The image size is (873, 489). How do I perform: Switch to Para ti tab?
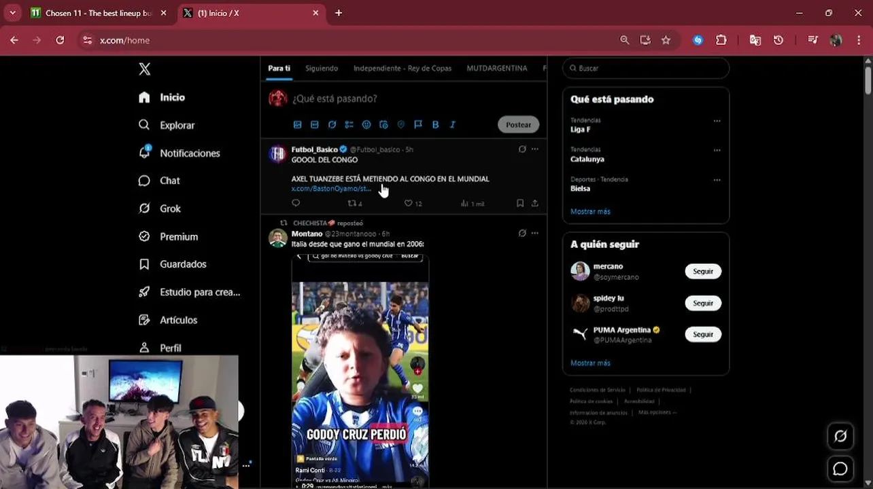(279, 68)
